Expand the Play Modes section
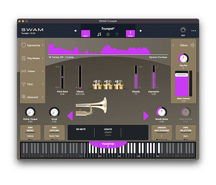 32,58
